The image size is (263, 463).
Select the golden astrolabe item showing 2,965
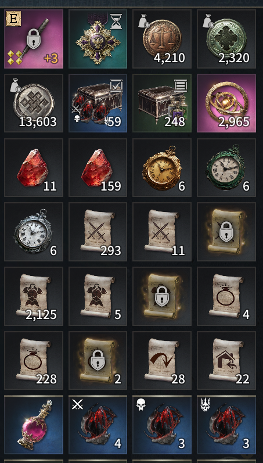pos(226,103)
